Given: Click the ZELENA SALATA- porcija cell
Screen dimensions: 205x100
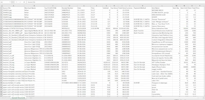Looking at the screenshot, I should (162, 13).
